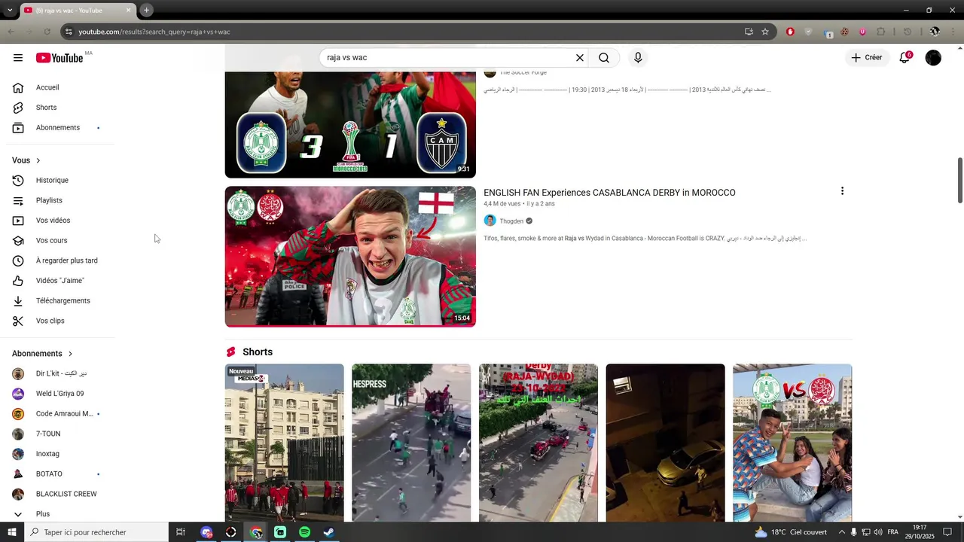Open the cookie extension icon

point(844,32)
